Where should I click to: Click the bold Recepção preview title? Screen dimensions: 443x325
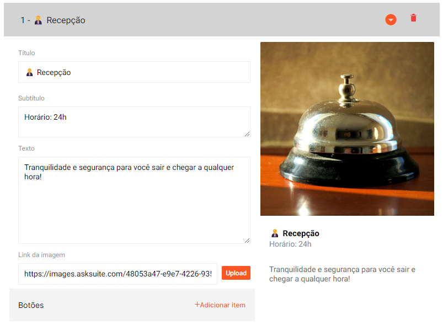(301, 233)
